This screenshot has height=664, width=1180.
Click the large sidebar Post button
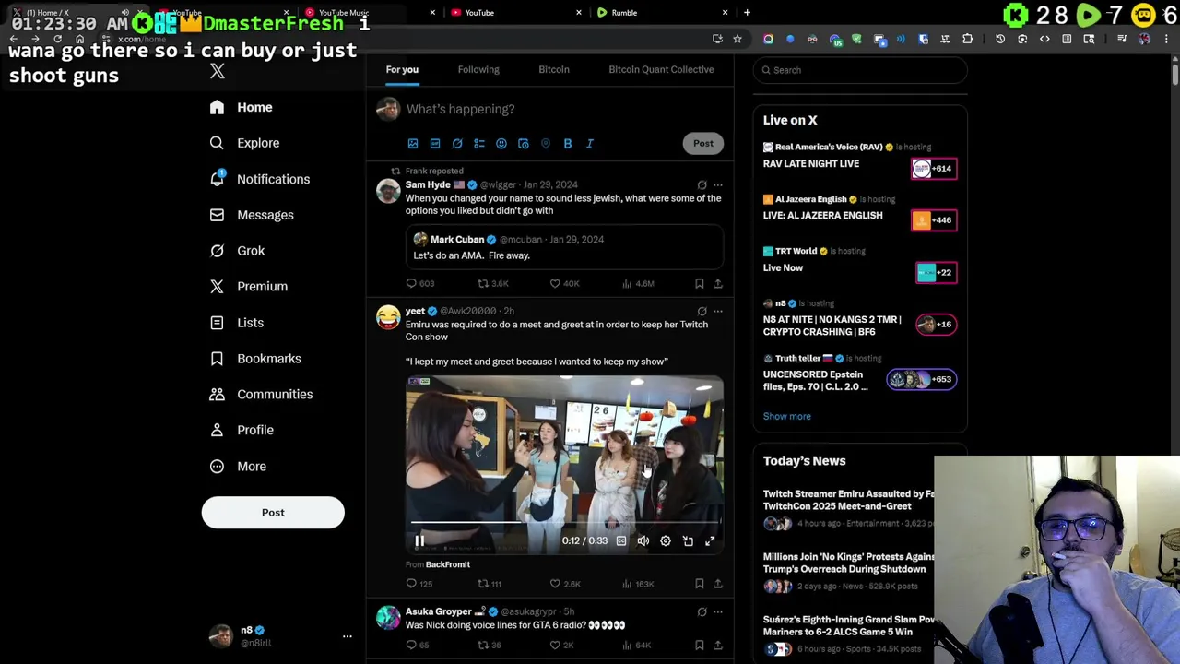[273, 513]
